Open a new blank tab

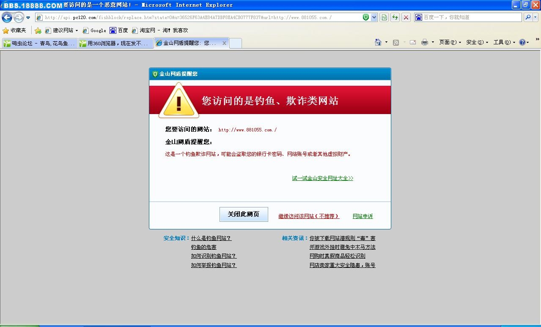[236, 43]
